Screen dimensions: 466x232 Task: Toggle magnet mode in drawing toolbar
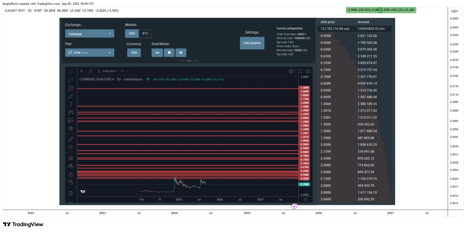71,158
